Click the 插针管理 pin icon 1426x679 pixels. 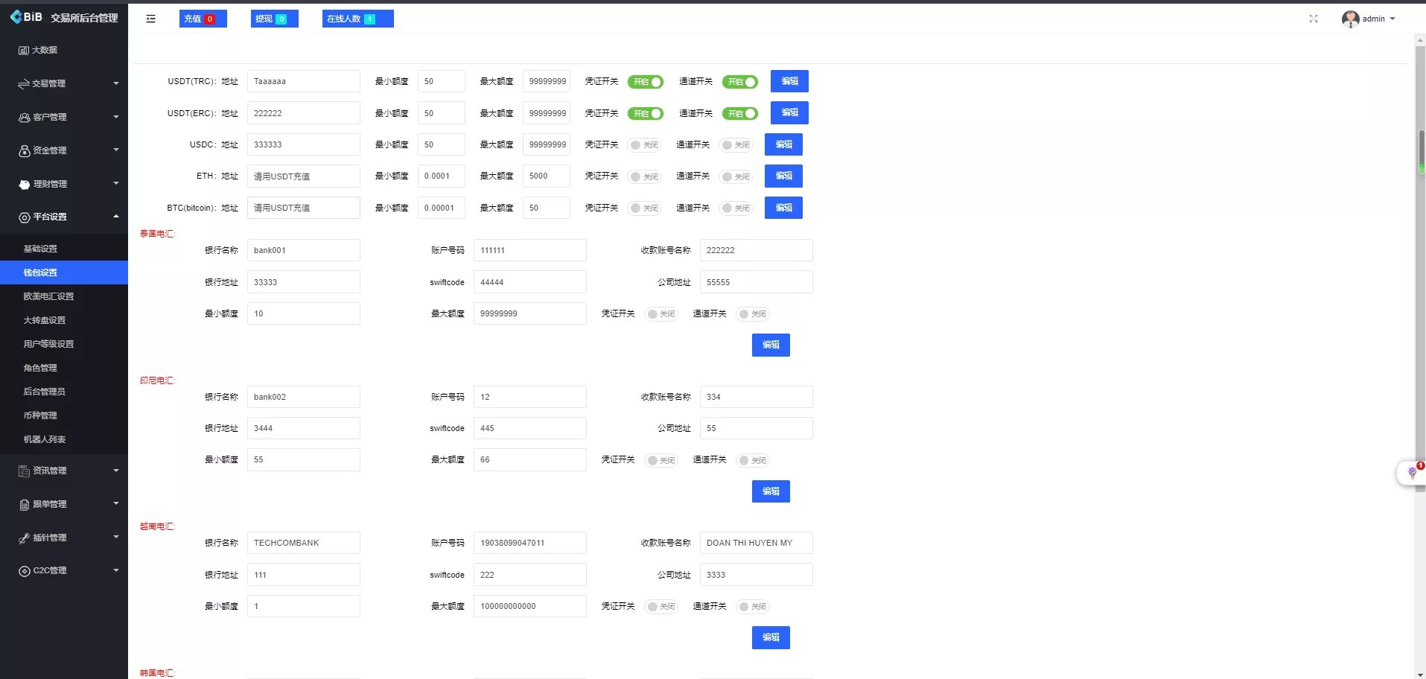click(x=24, y=538)
